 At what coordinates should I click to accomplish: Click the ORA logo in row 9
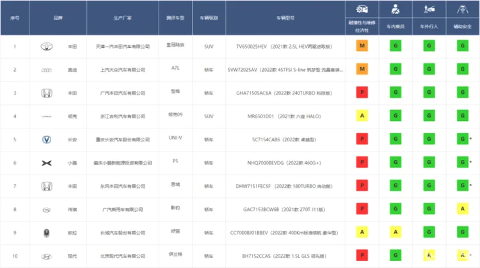[47, 233]
